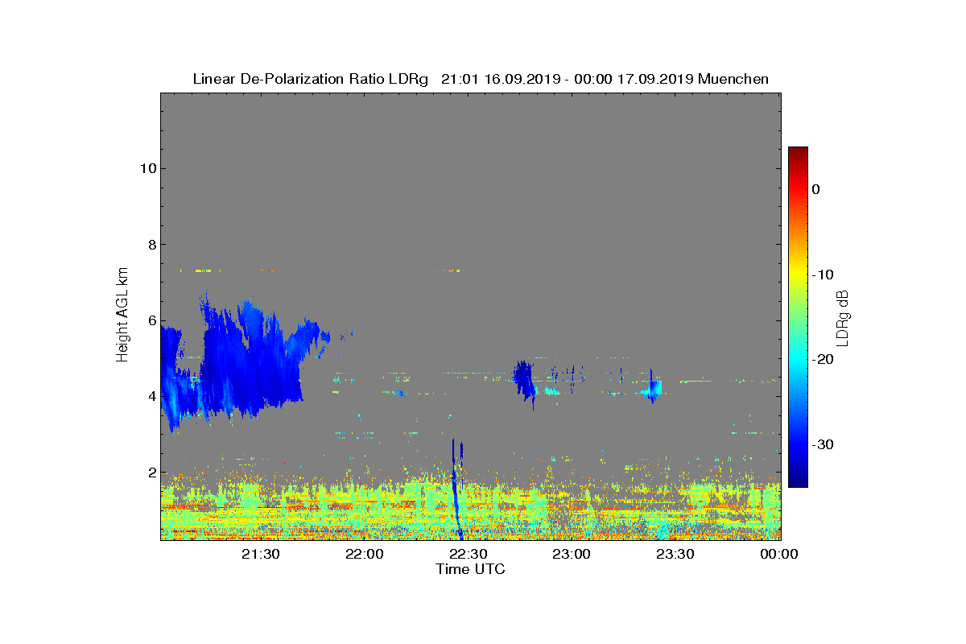Click the 00:00 time tick label
The width and height of the screenshot is (966, 644).
pyautogui.click(x=779, y=554)
